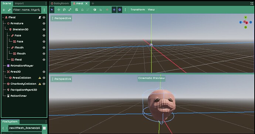255x134 pixels.
Task: Align view to the Y axis gizmo
Action: pyautogui.click(x=245, y=17)
